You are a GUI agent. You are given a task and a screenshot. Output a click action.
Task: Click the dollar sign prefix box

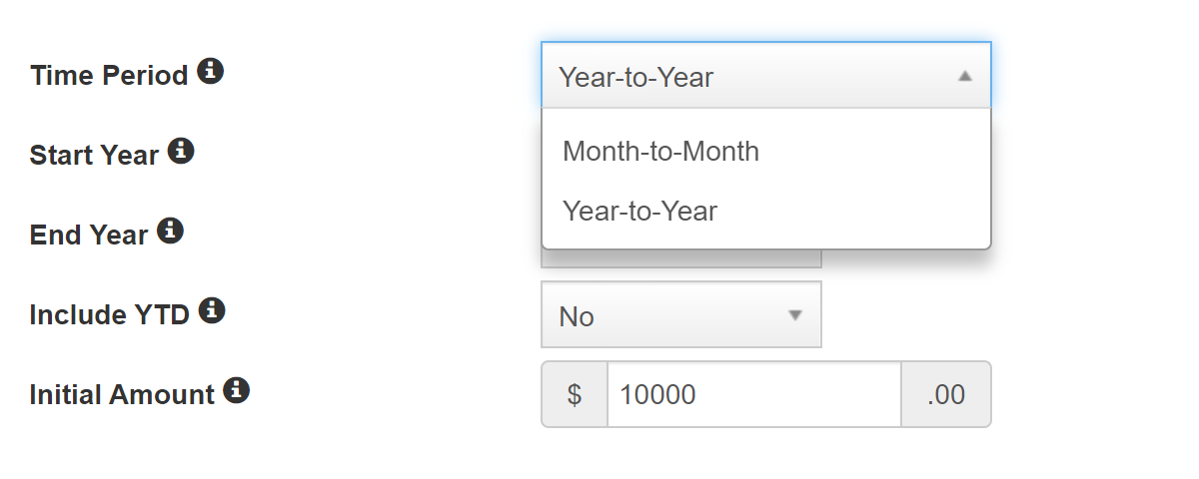pyautogui.click(x=575, y=394)
